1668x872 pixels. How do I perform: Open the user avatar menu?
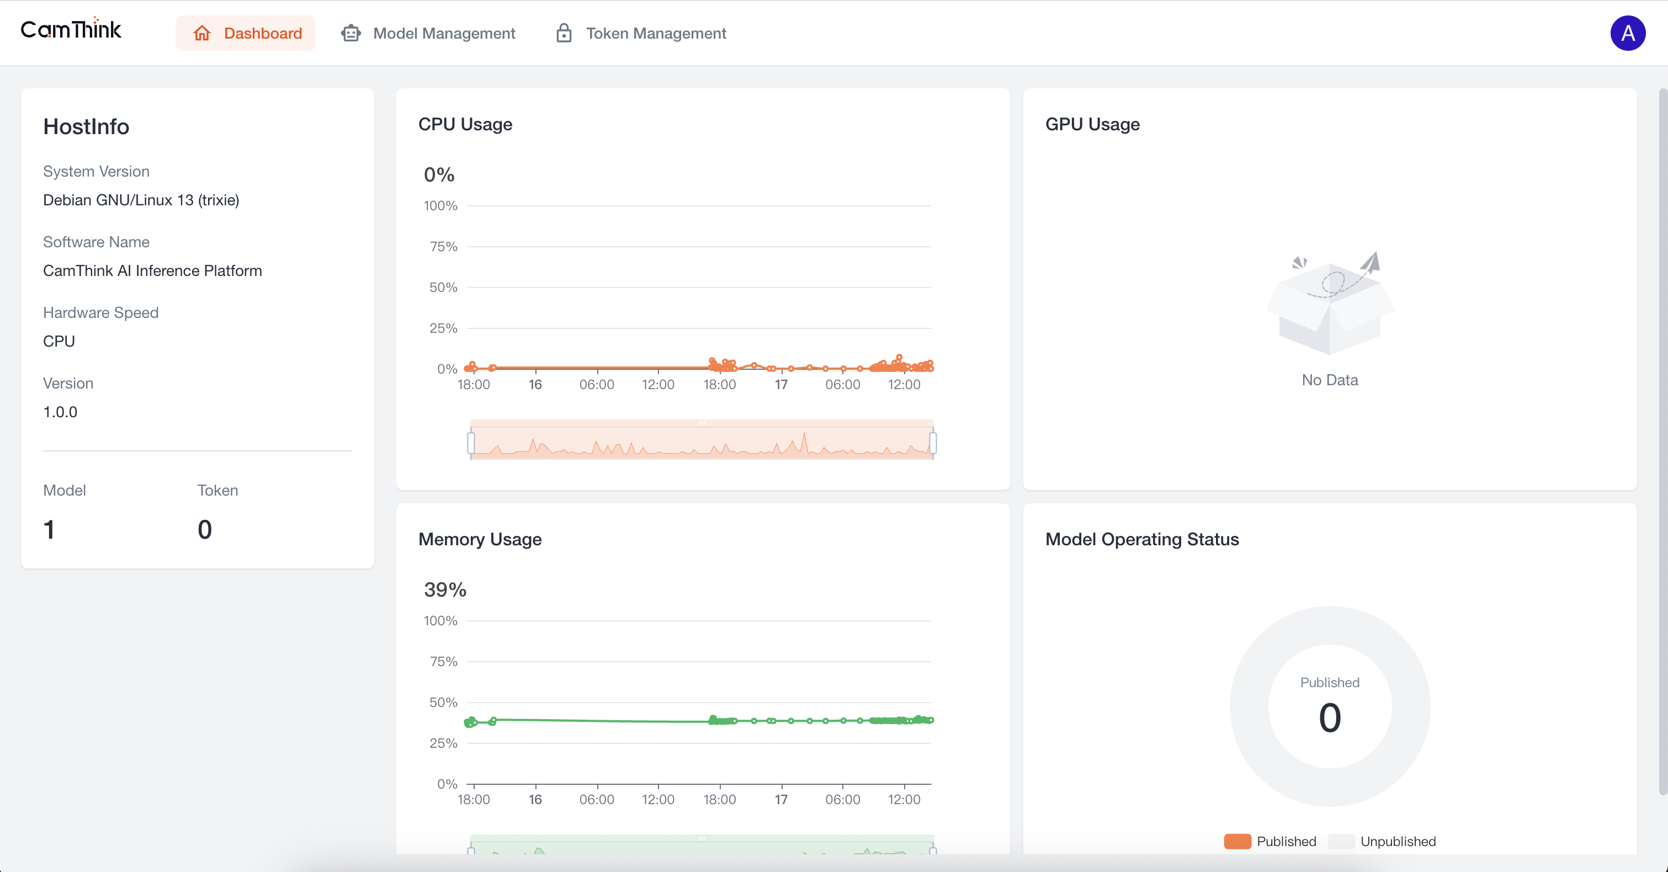tap(1627, 33)
